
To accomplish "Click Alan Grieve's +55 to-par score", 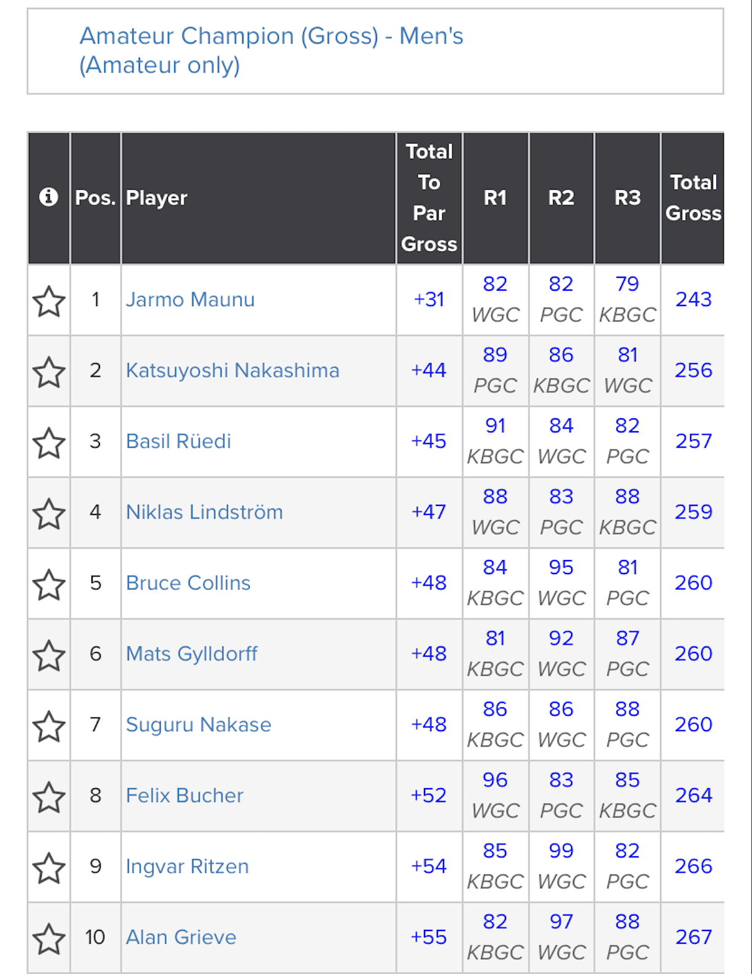I will pos(428,937).
